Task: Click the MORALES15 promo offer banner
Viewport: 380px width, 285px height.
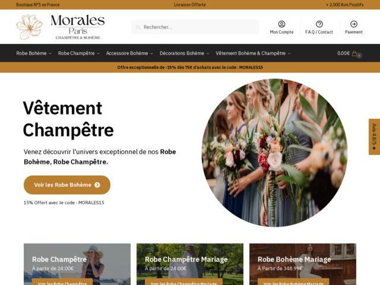Action: [190, 67]
